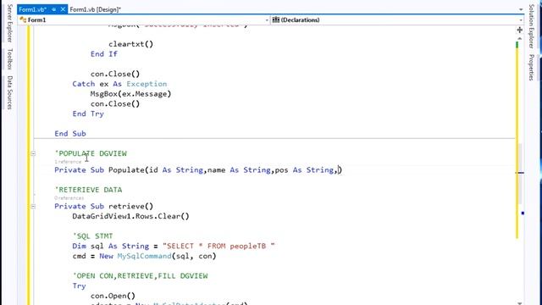
Task: Click the '0 references' CodeLens link above retrieve
Action: click(69, 198)
